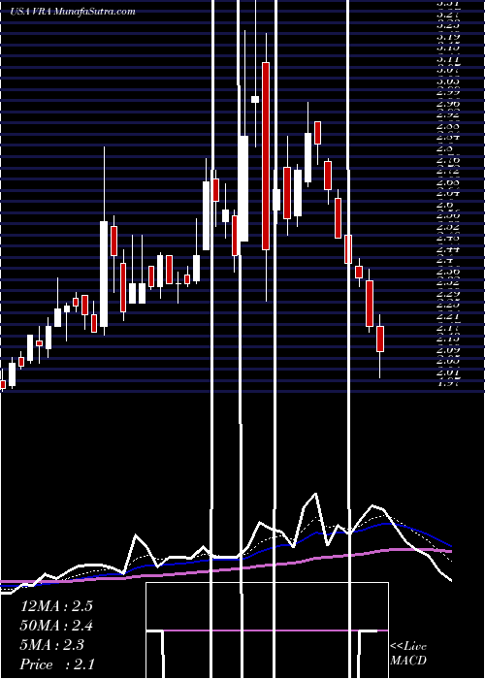Image resolution: width=485 pixels, height=679 pixels.
Task: Click the 2.01 price axis label
Action: (448, 372)
